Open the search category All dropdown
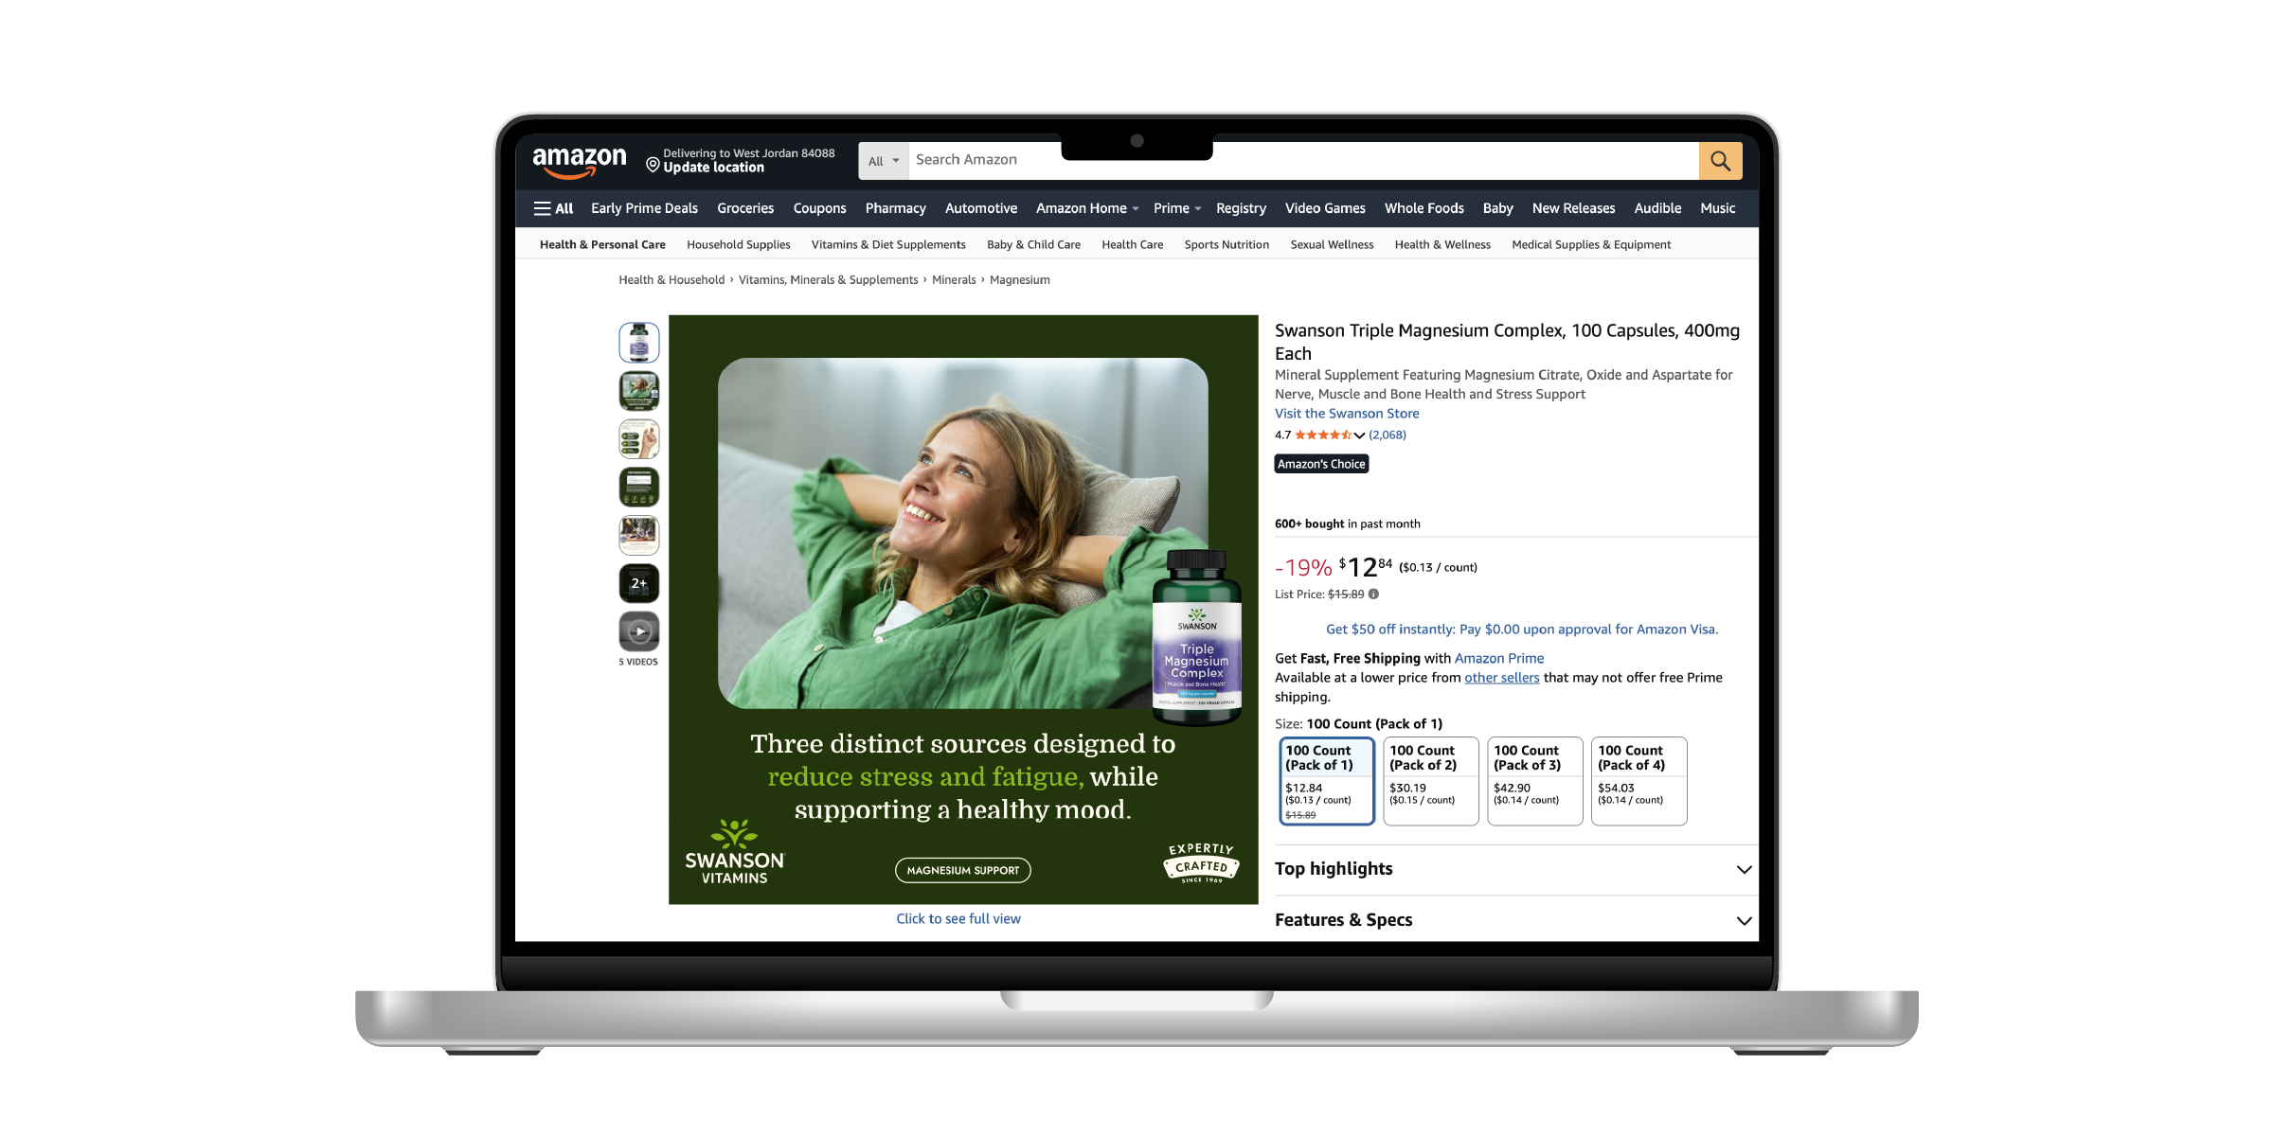Viewport: 2274px width, 1136px height. [x=883, y=161]
